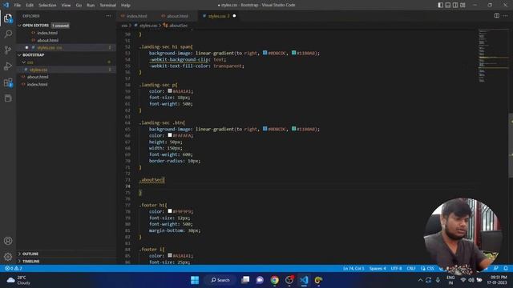Close the unsaved styles.css tab dot

pyautogui.click(x=234, y=16)
